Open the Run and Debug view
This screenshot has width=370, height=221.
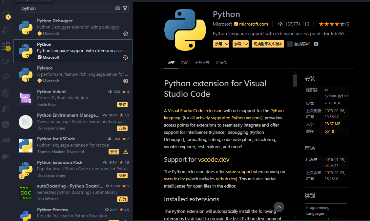tap(6, 30)
